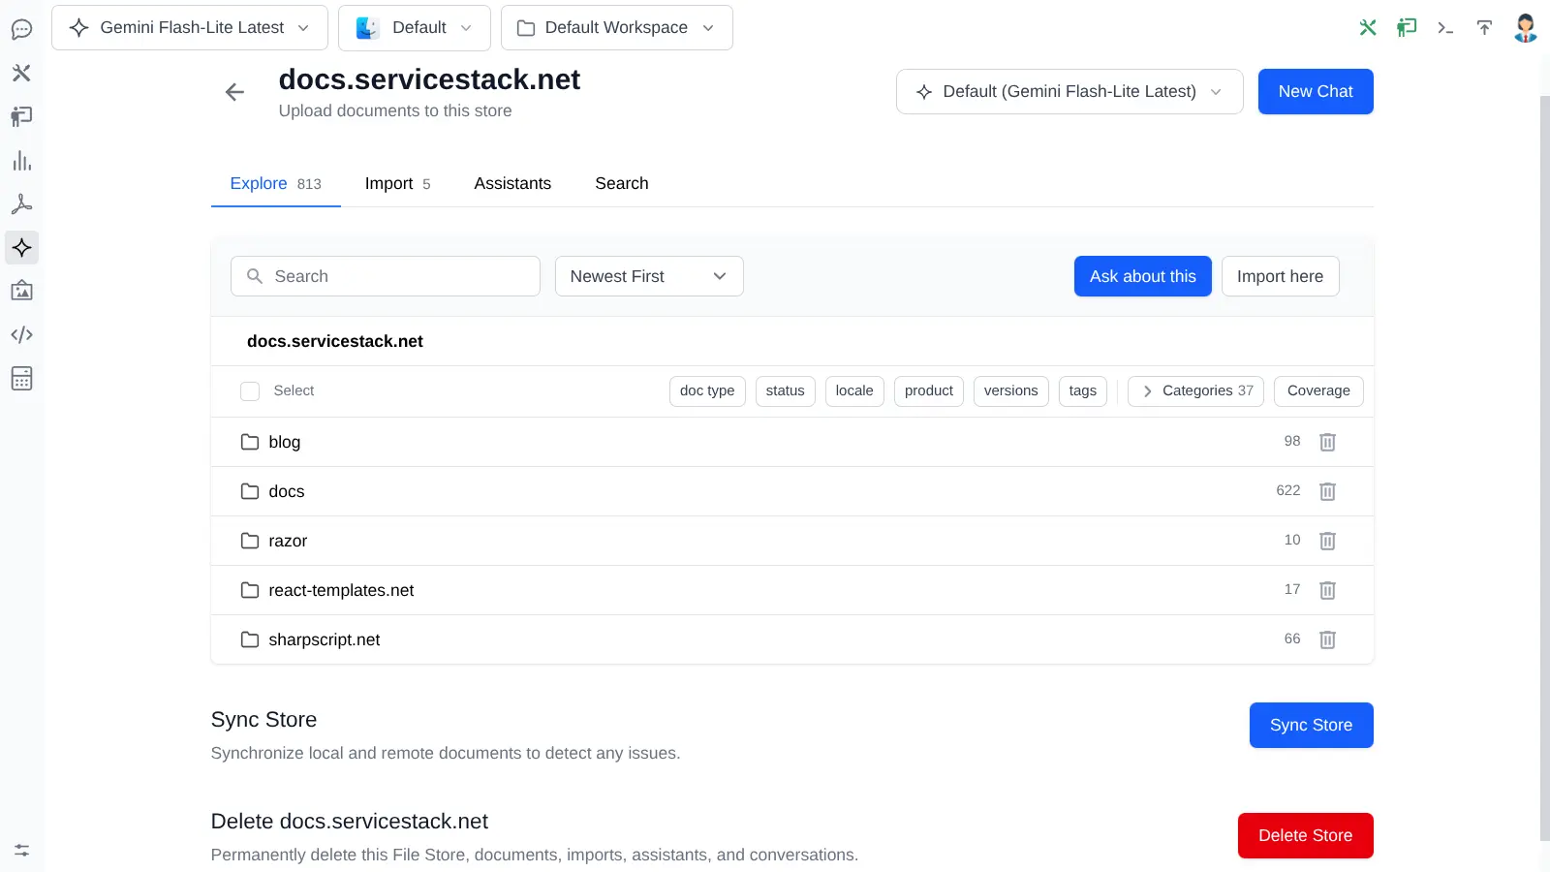Open the doc type filter
The height and width of the screenshot is (872, 1550).
pyautogui.click(x=707, y=391)
